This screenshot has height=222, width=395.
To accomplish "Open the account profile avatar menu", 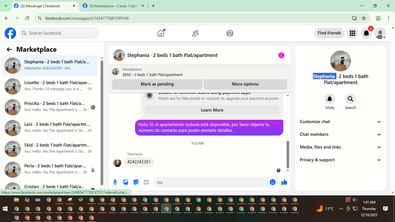I will point(380,33).
